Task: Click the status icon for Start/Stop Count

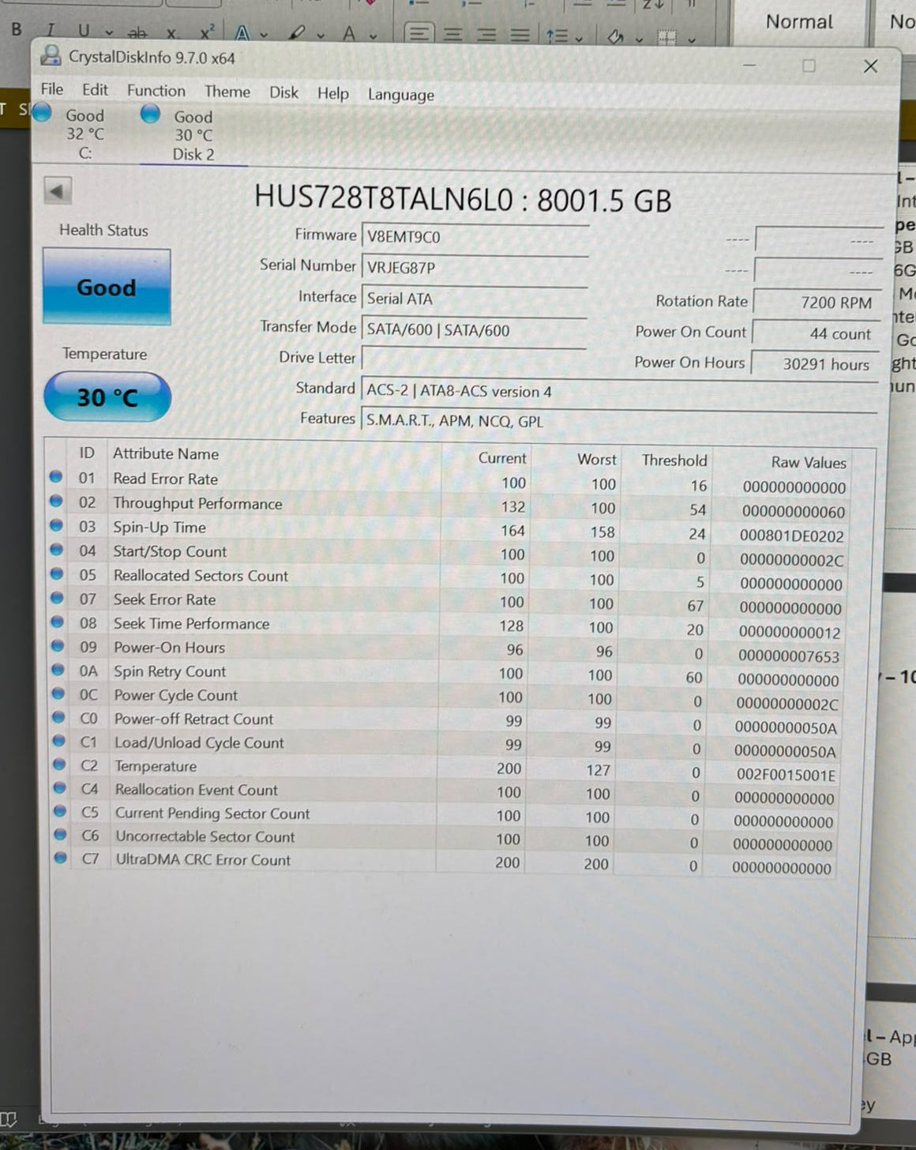Action: (x=57, y=550)
